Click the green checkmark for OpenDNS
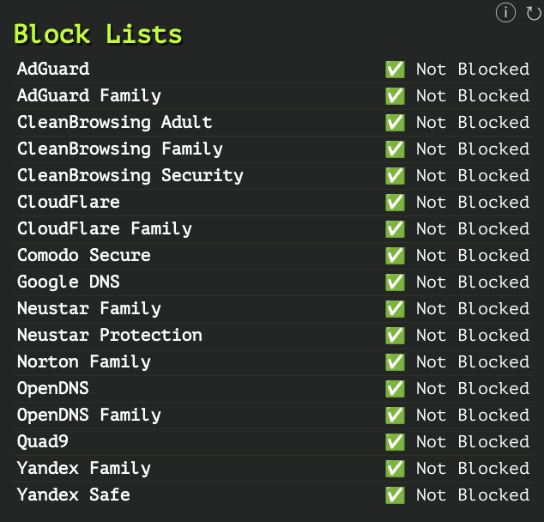544x522 pixels. [395, 389]
